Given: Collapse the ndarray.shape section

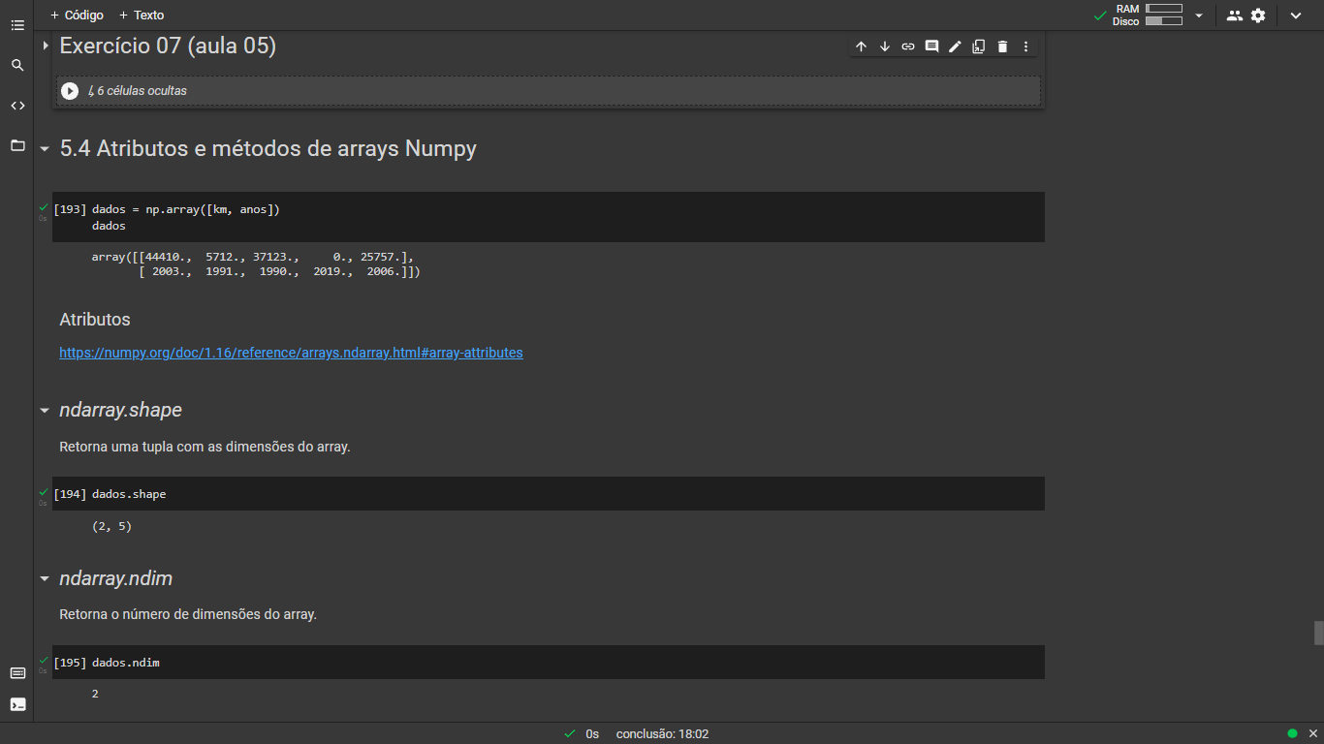Looking at the screenshot, I should click(x=45, y=411).
